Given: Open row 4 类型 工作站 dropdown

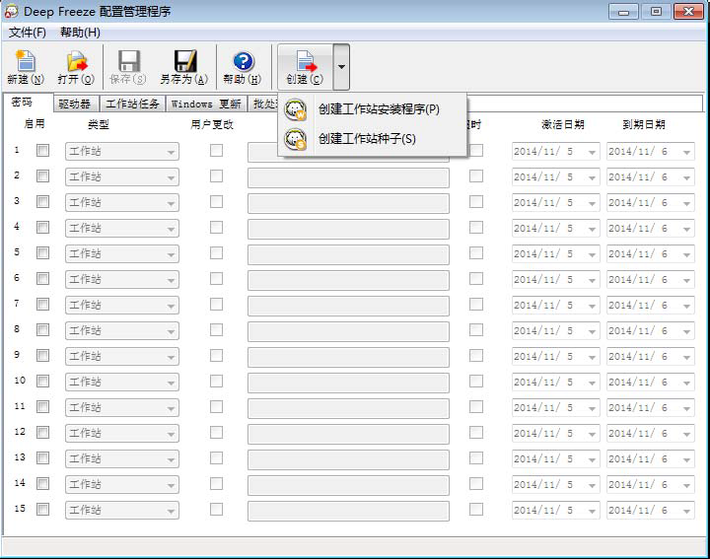Looking at the screenshot, I should [x=122, y=228].
